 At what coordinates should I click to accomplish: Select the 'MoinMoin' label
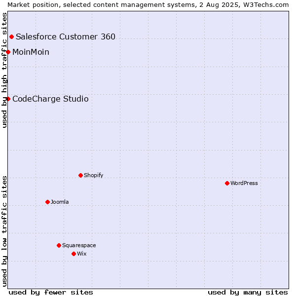[31, 52]
